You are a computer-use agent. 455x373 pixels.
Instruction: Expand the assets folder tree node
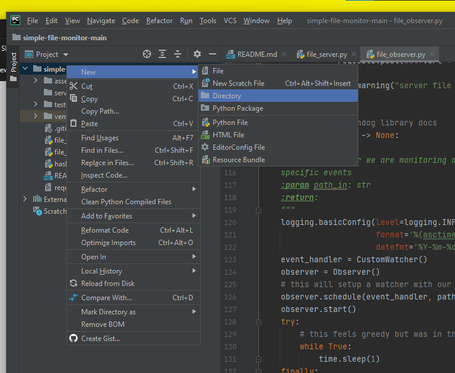pyautogui.click(x=36, y=81)
